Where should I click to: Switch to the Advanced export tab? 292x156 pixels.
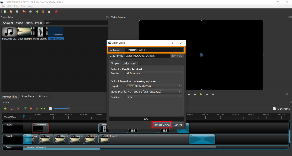click(129, 63)
